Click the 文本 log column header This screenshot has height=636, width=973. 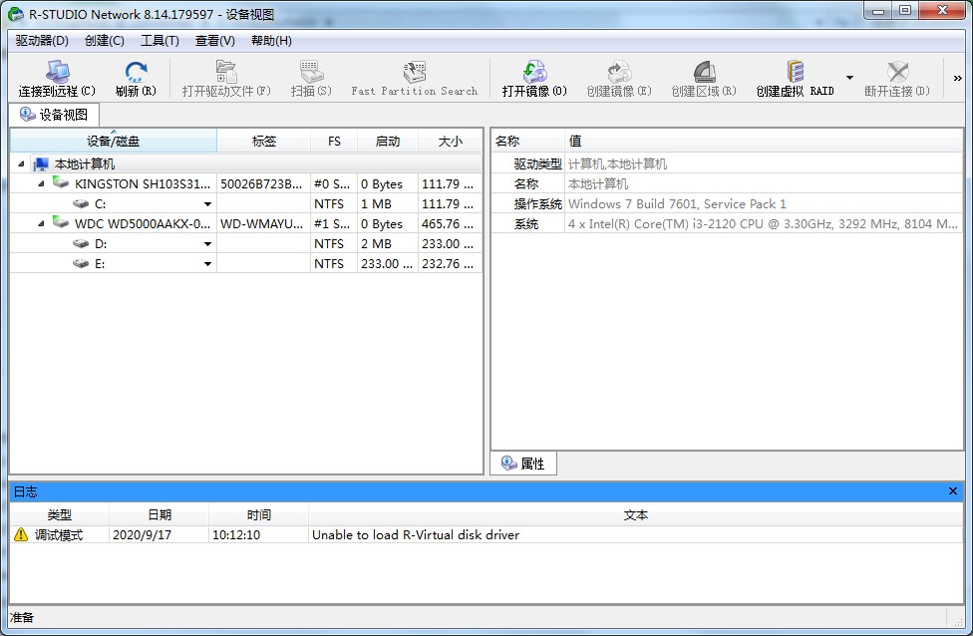click(x=635, y=515)
